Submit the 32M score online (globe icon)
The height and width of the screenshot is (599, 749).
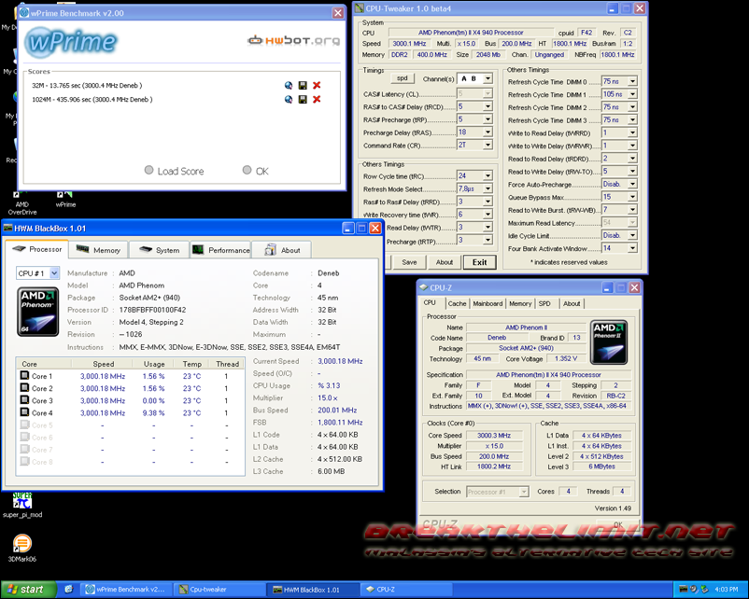[289, 86]
